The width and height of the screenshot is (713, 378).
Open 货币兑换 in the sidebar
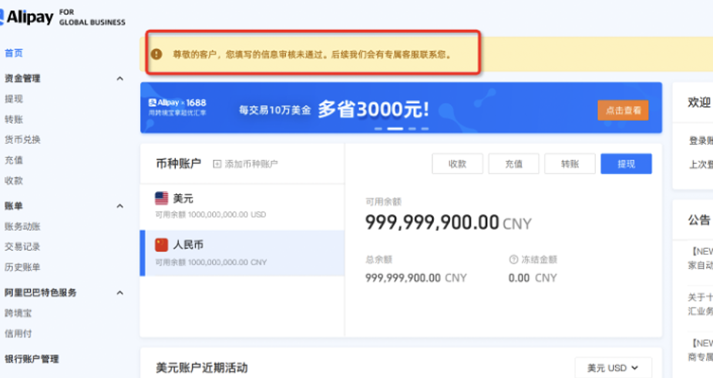pyautogui.click(x=22, y=139)
